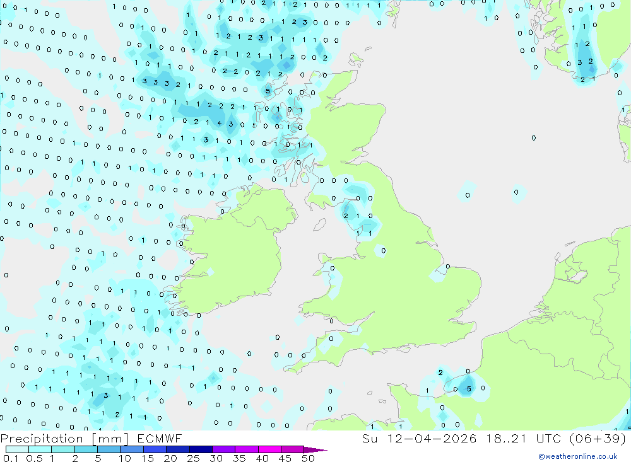Click the 25–30 mm legend swatch

point(201,449)
